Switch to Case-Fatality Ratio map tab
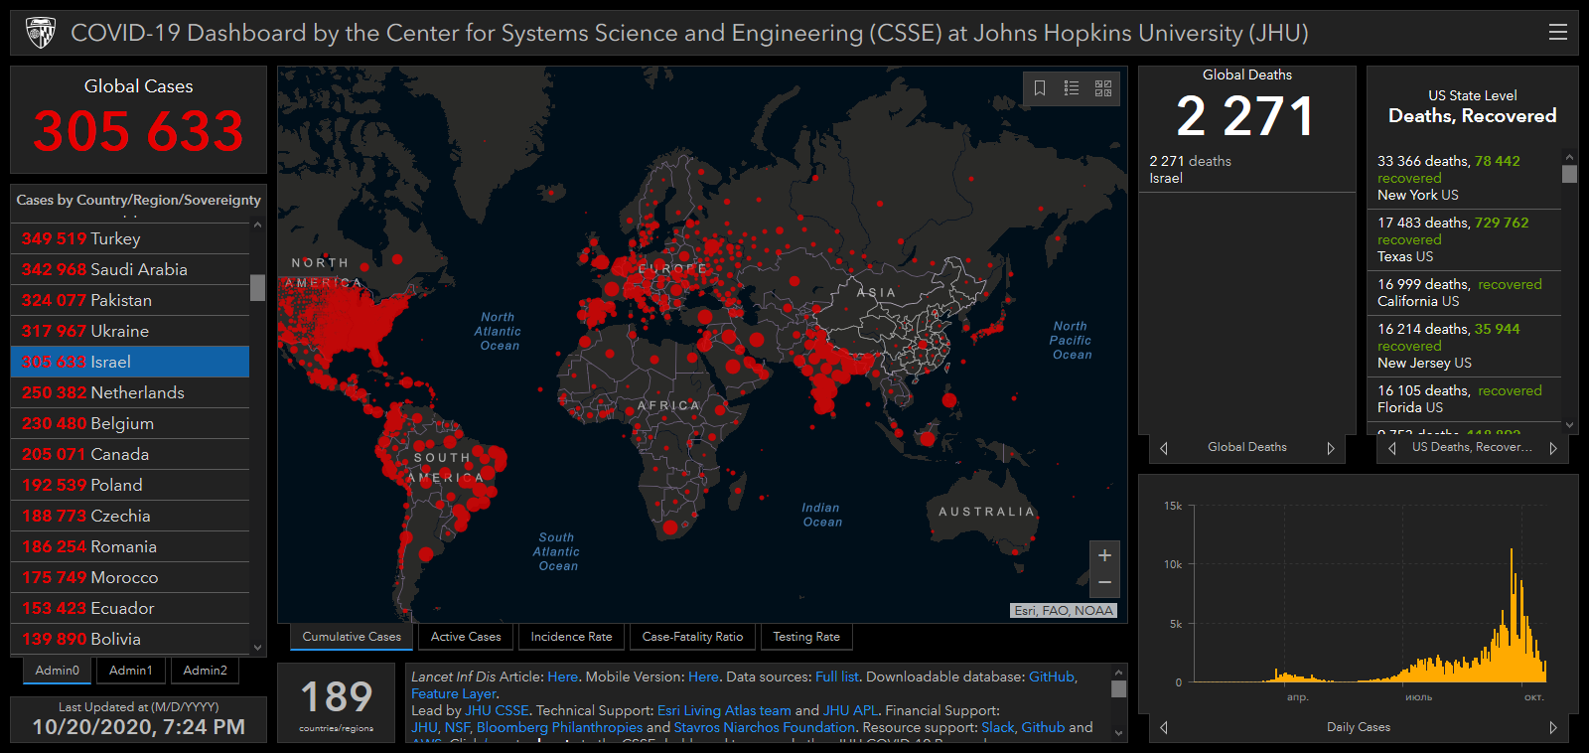 (x=692, y=637)
